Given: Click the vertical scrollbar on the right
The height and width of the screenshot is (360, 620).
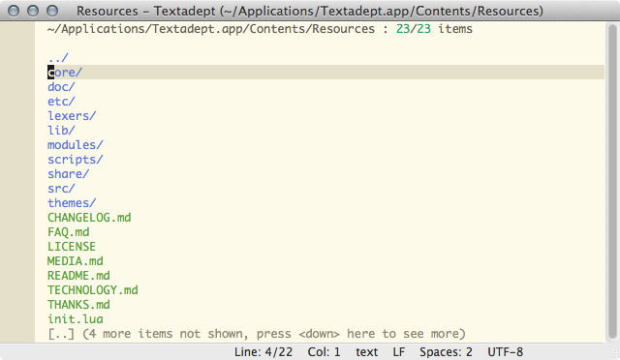Looking at the screenshot, I should pyautogui.click(x=612, y=181).
